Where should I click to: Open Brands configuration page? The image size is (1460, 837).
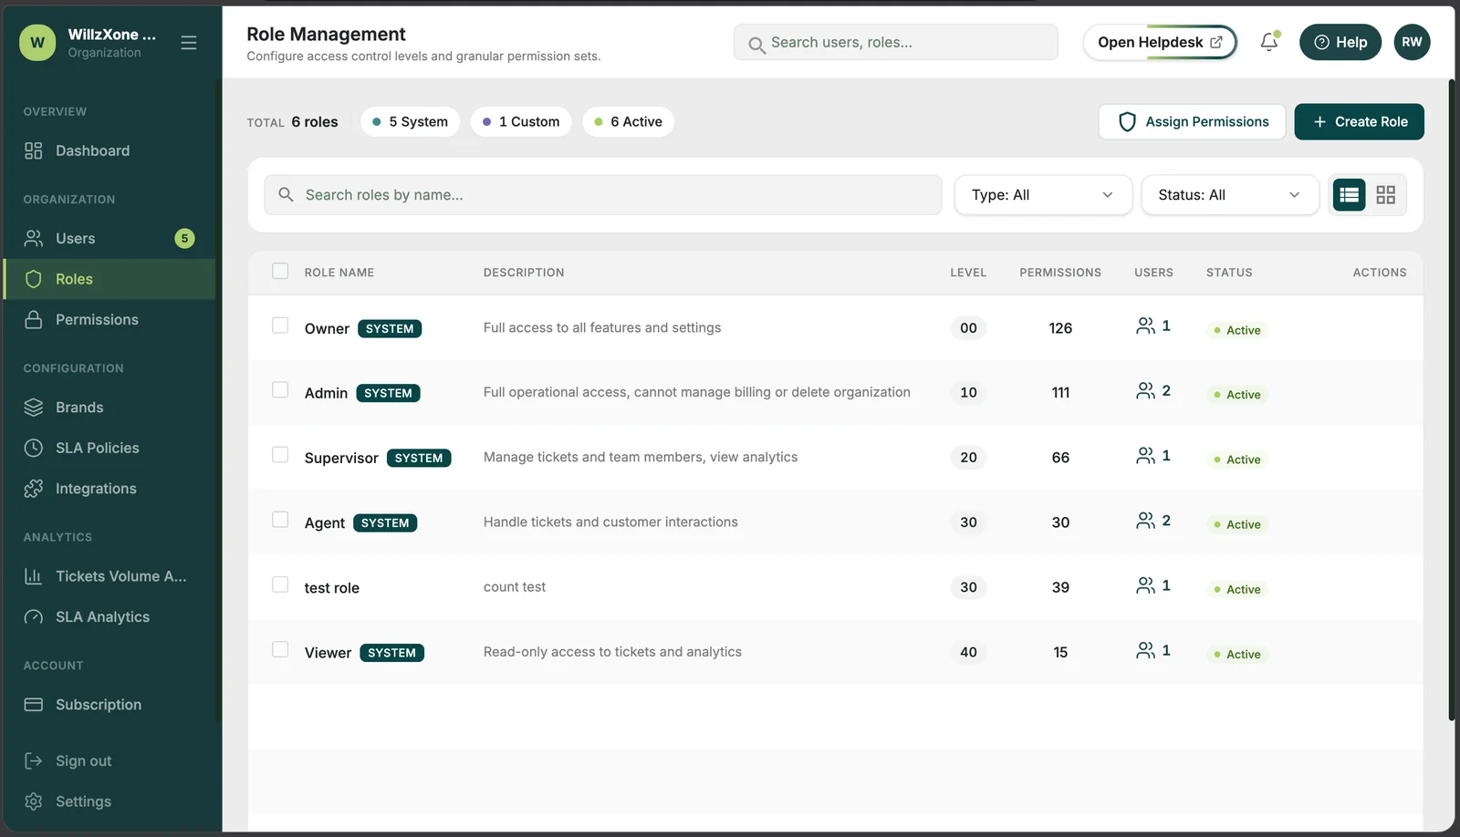109,408
